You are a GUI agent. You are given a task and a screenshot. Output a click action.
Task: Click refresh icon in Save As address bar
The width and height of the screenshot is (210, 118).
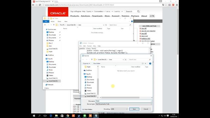126,60
